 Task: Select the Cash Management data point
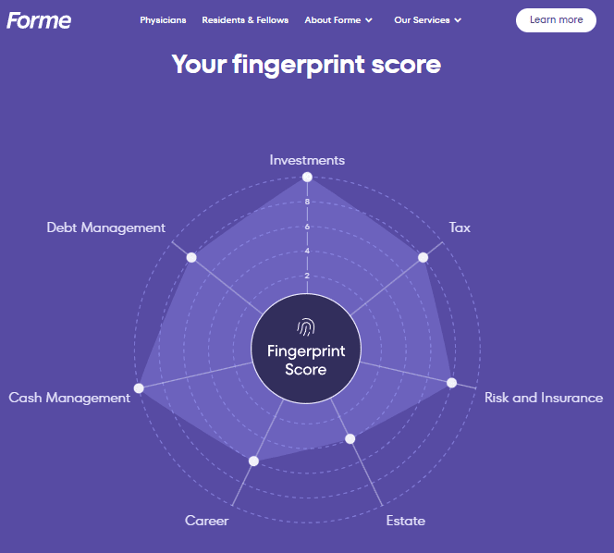(139, 388)
